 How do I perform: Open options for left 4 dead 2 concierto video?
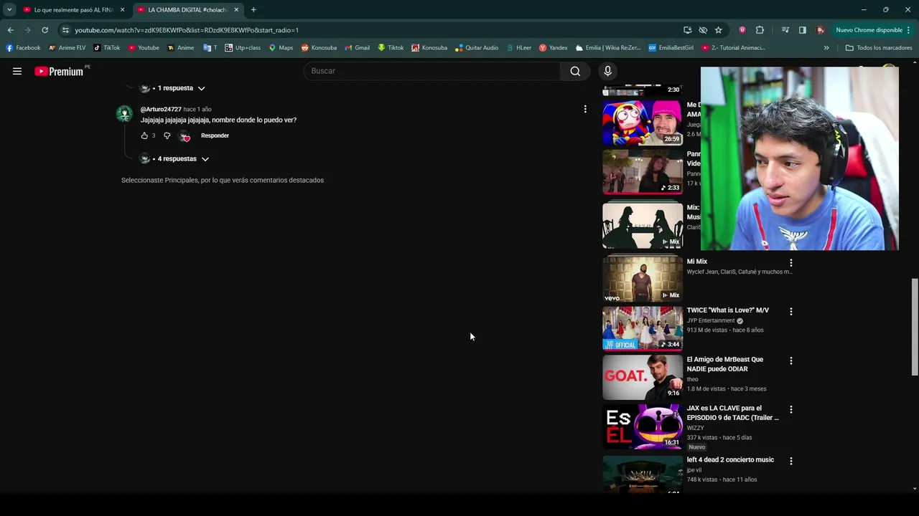pos(791,461)
